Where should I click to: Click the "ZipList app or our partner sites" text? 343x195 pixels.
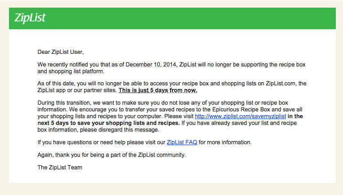click(76, 90)
